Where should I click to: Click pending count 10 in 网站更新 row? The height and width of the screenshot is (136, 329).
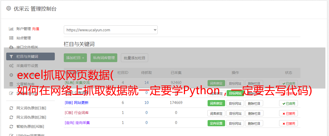coord(147,103)
